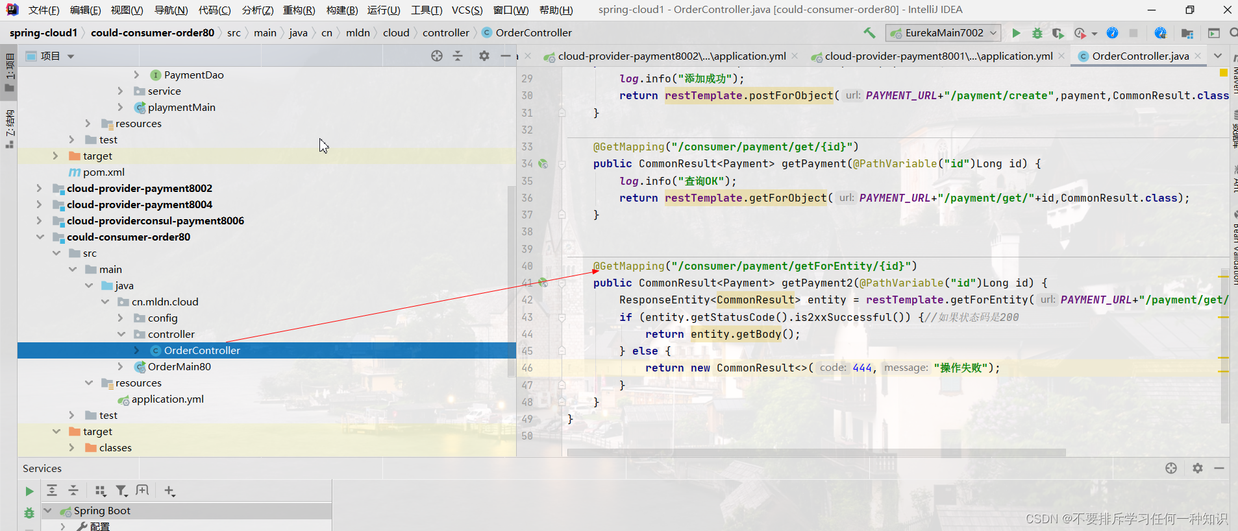Open in new tab icon in Services
1238x531 pixels.
click(x=142, y=491)
